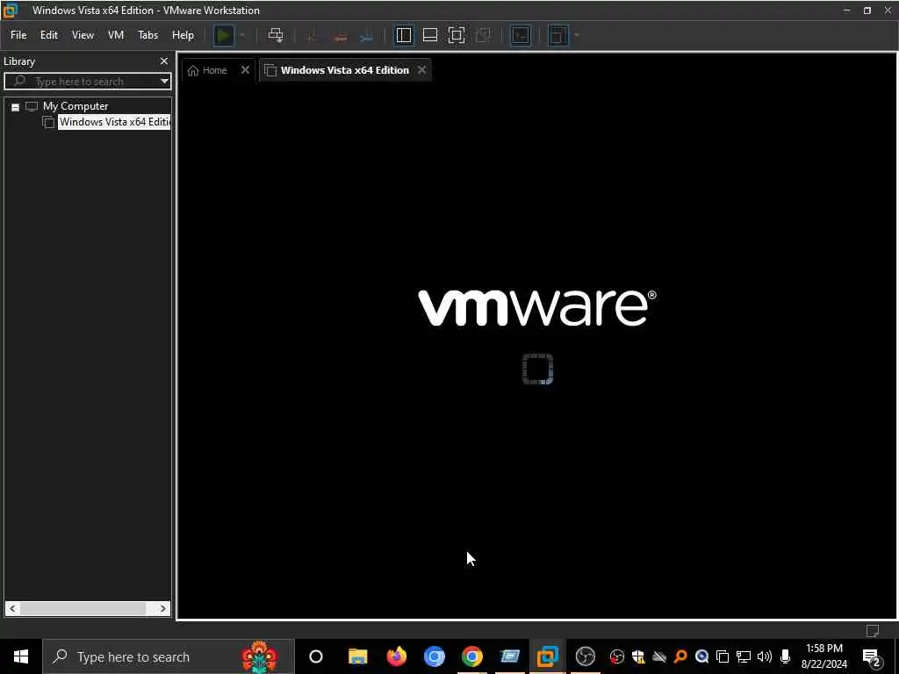Open the Tabs menu
The height and width of the screenshot is (674, 899).
tap(147, 35)
